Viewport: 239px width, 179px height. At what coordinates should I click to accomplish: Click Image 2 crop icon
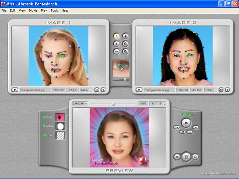(221, 90)
